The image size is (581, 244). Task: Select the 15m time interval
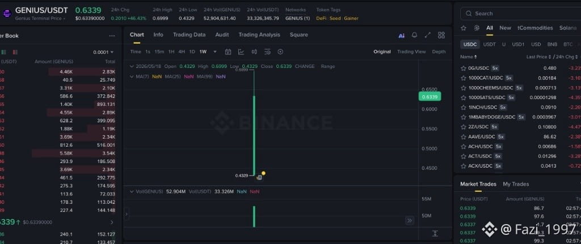pos(159,52)
